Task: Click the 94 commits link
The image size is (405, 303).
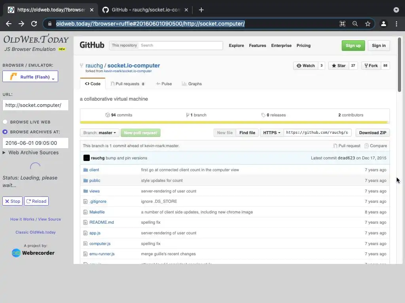Action: tap(119, 115)
